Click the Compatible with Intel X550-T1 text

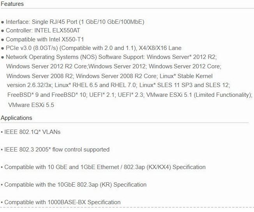[x=45, y=39]
